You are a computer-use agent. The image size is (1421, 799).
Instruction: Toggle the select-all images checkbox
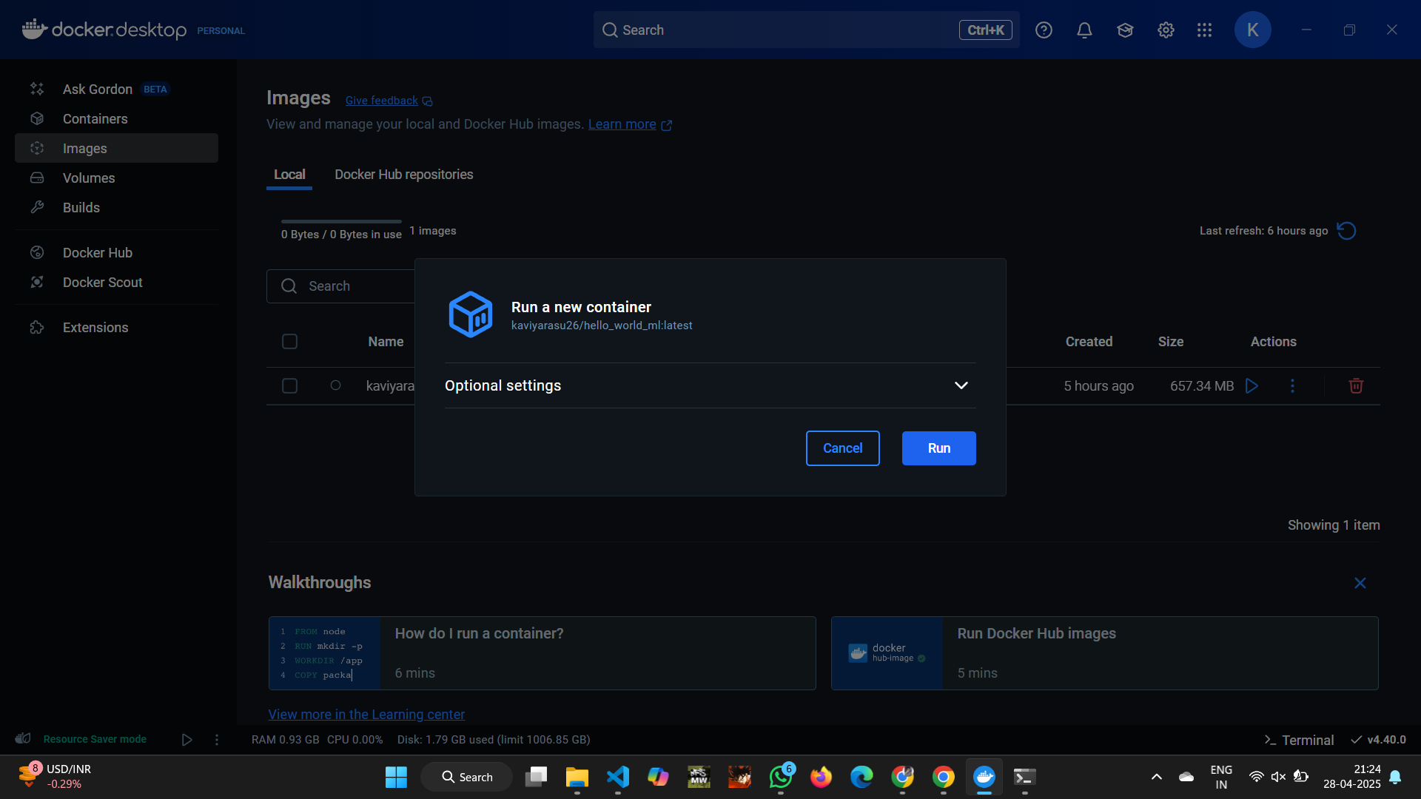tap(289, 341)
